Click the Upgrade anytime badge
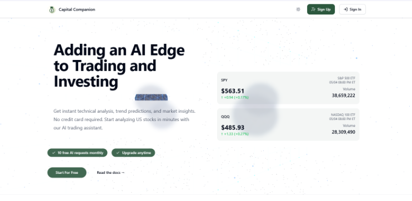Image resolution: width=412 pixels, height=201 pixels. pos(133,153)
